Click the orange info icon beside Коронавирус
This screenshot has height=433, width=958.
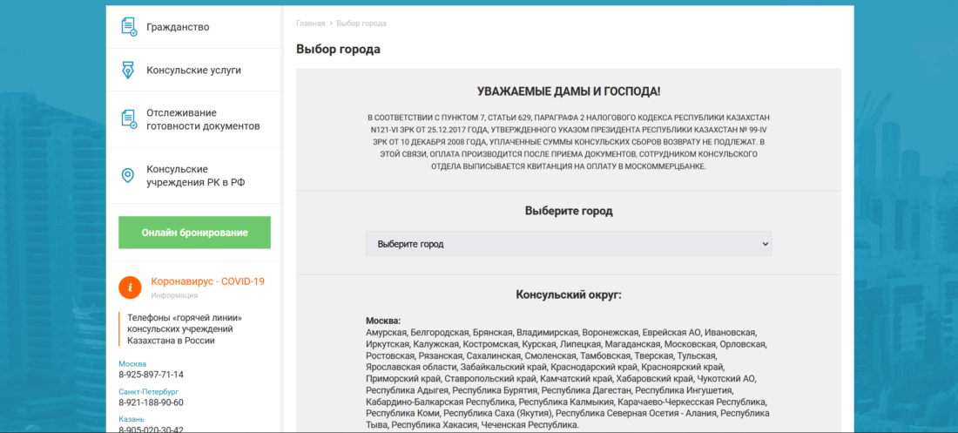click(130, 287)
